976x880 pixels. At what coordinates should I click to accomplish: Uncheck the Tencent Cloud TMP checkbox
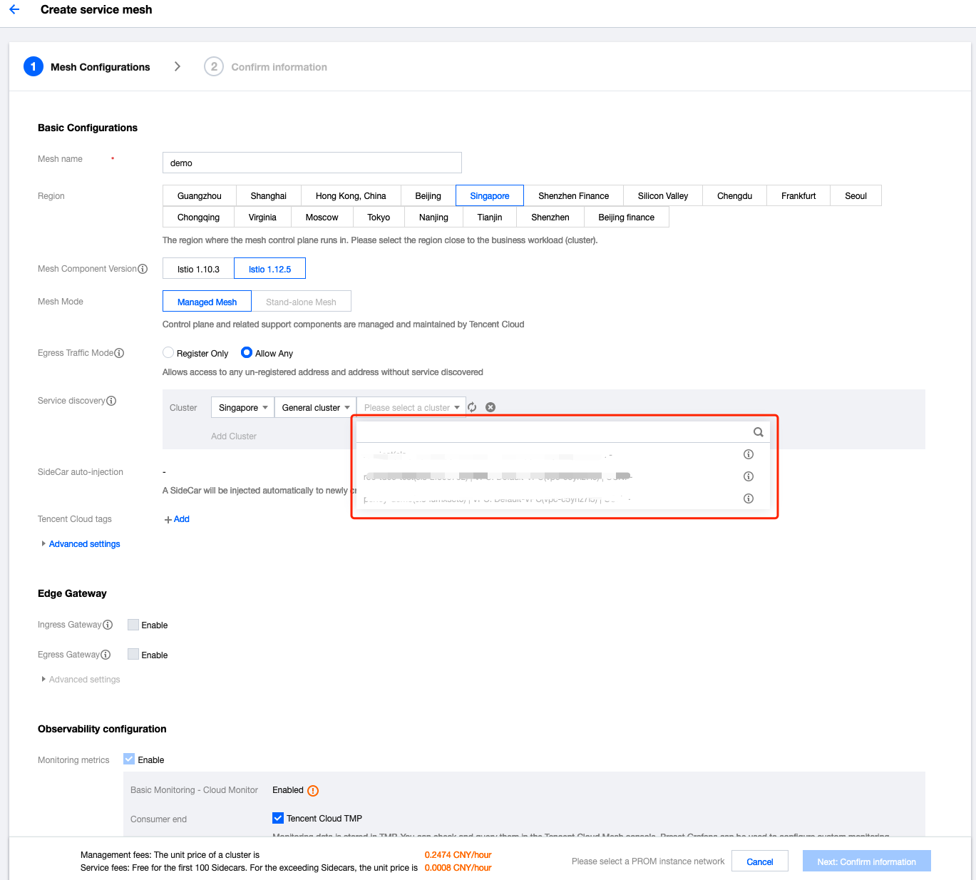[278, 818]
